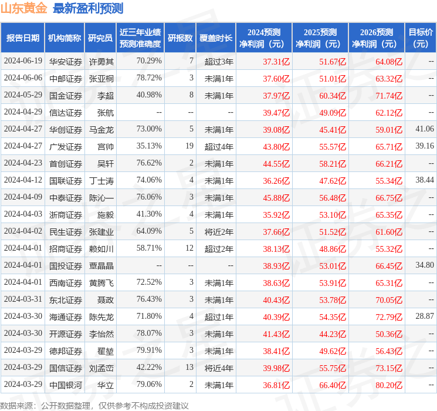Viewport: 437px width, 411px height.
Task: Click 德邦证券 institution cell
Action: click(x=66, y=351)
